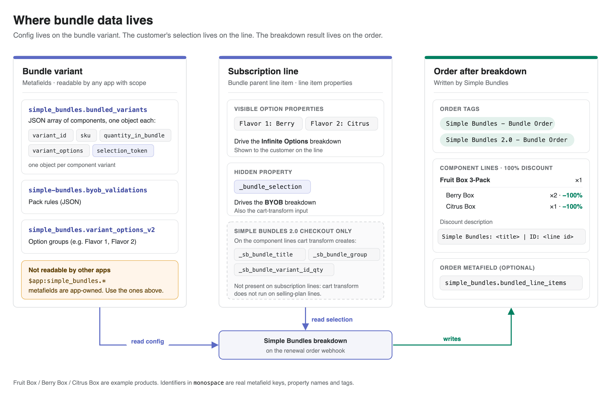
Task: Click simple-bundles.byob_validations key
Action: (88, 190)
